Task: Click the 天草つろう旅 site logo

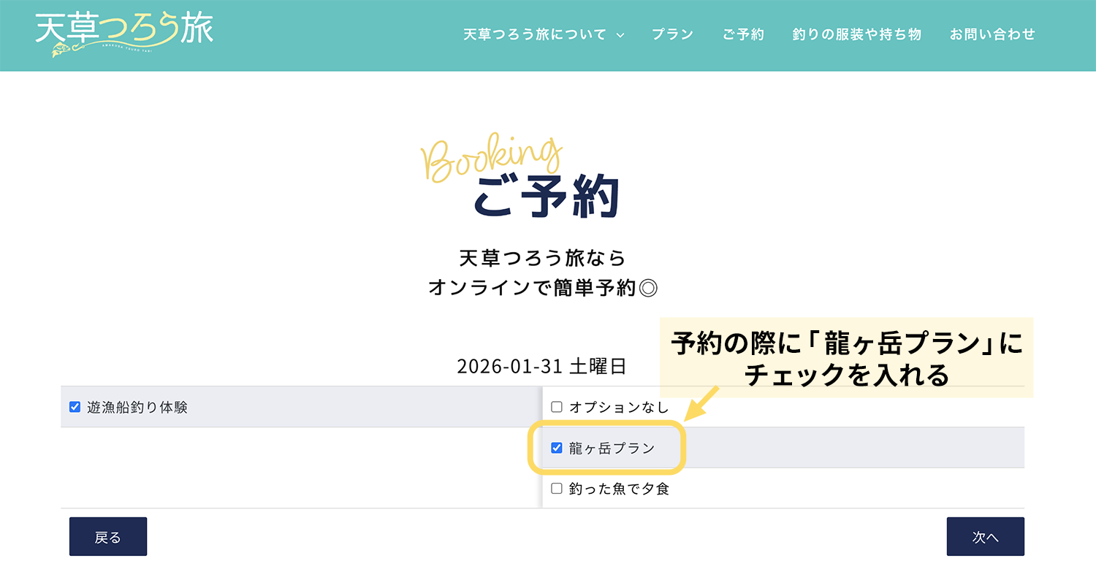Action: pos(124,34)
